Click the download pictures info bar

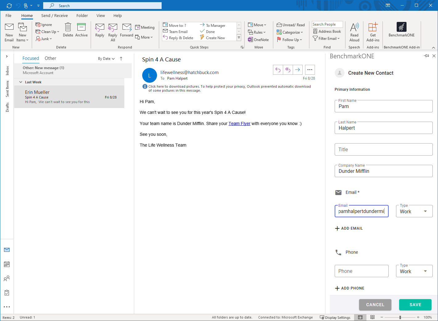coord(227,89)
